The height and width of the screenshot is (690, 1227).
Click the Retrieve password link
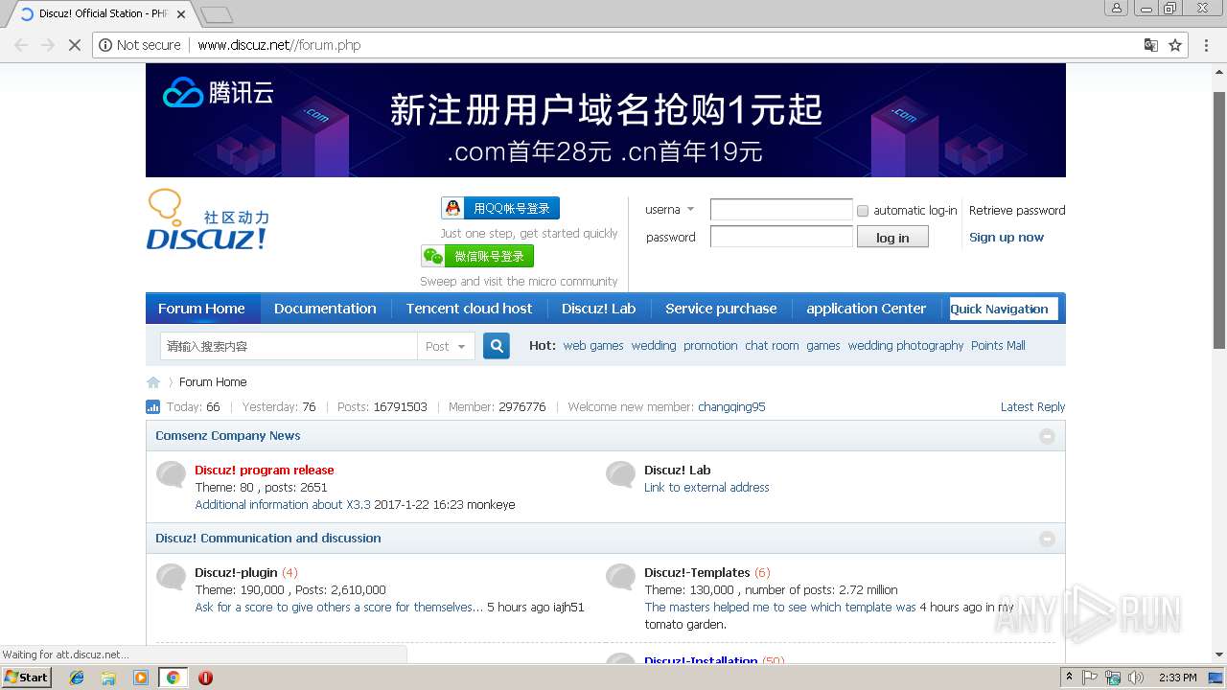coord(1017,211)
